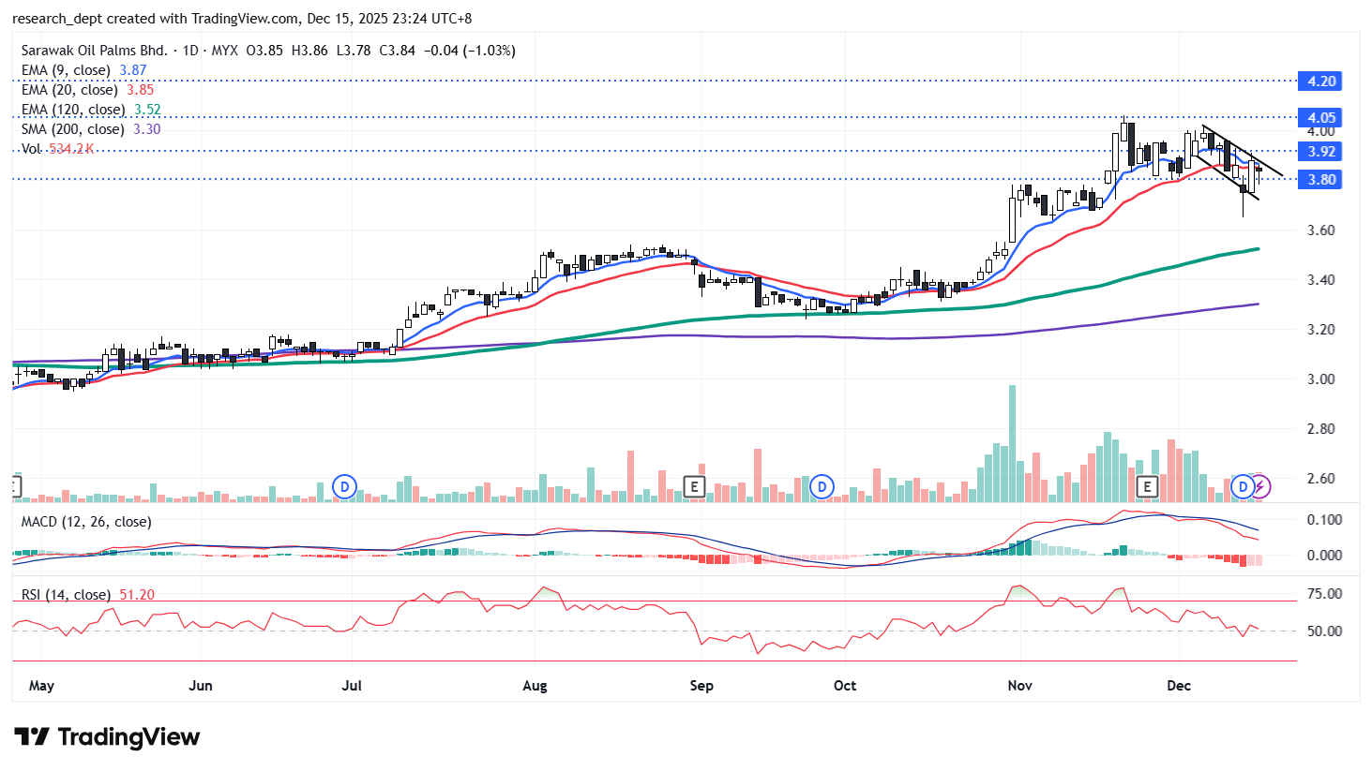The width and height of the screenshot is (1372, 772).
Task: Click the 3.80 price level label
Action: click(x=1320, y=180)
